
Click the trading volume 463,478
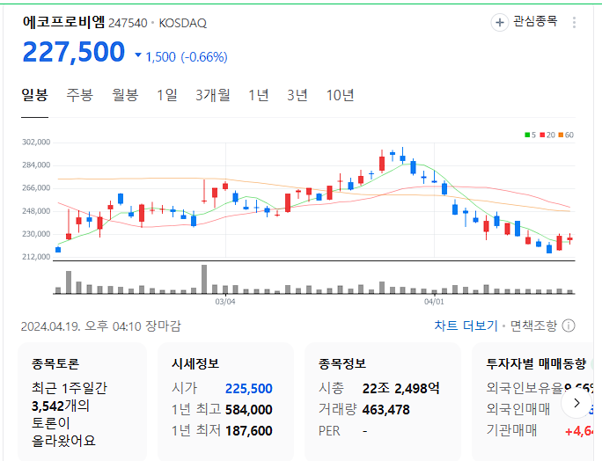(385, 410)
